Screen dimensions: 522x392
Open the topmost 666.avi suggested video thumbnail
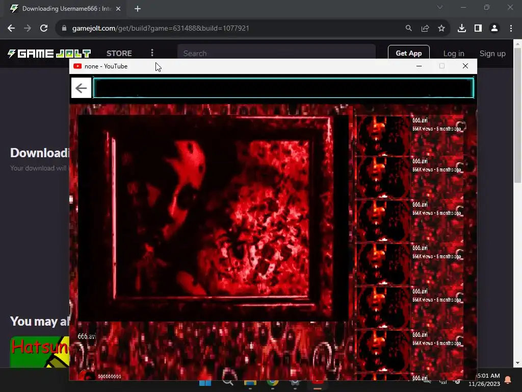click(x=383, y=136)
